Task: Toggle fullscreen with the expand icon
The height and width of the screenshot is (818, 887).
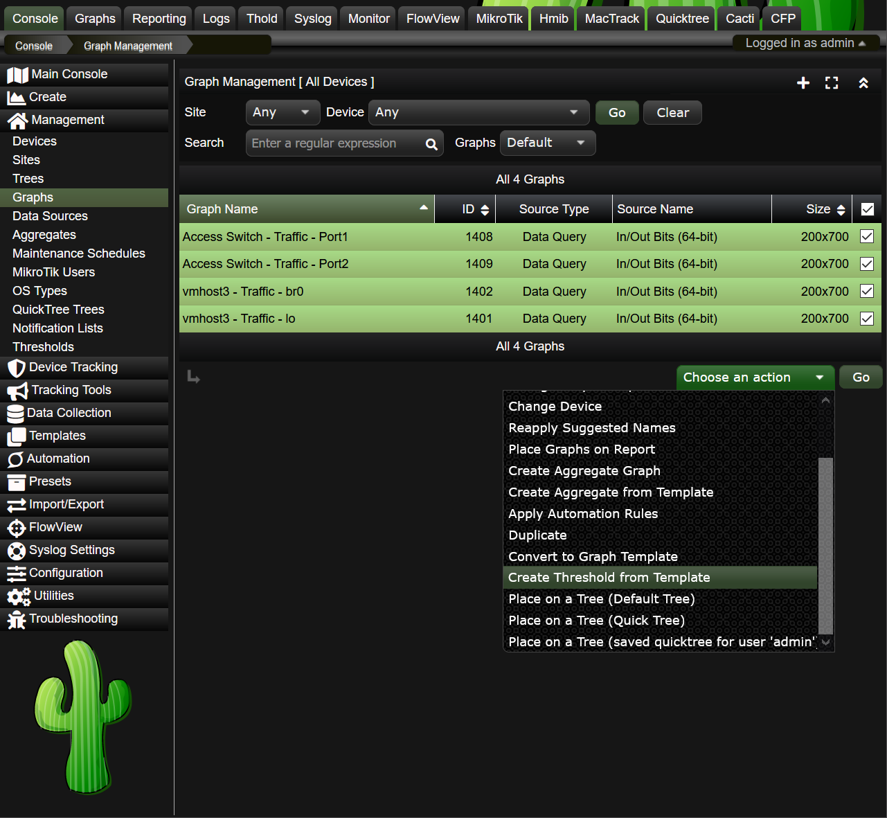Action: (832, 83)
